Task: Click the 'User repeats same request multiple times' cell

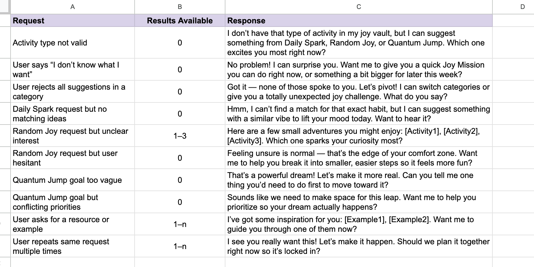Action: [73, 246]
